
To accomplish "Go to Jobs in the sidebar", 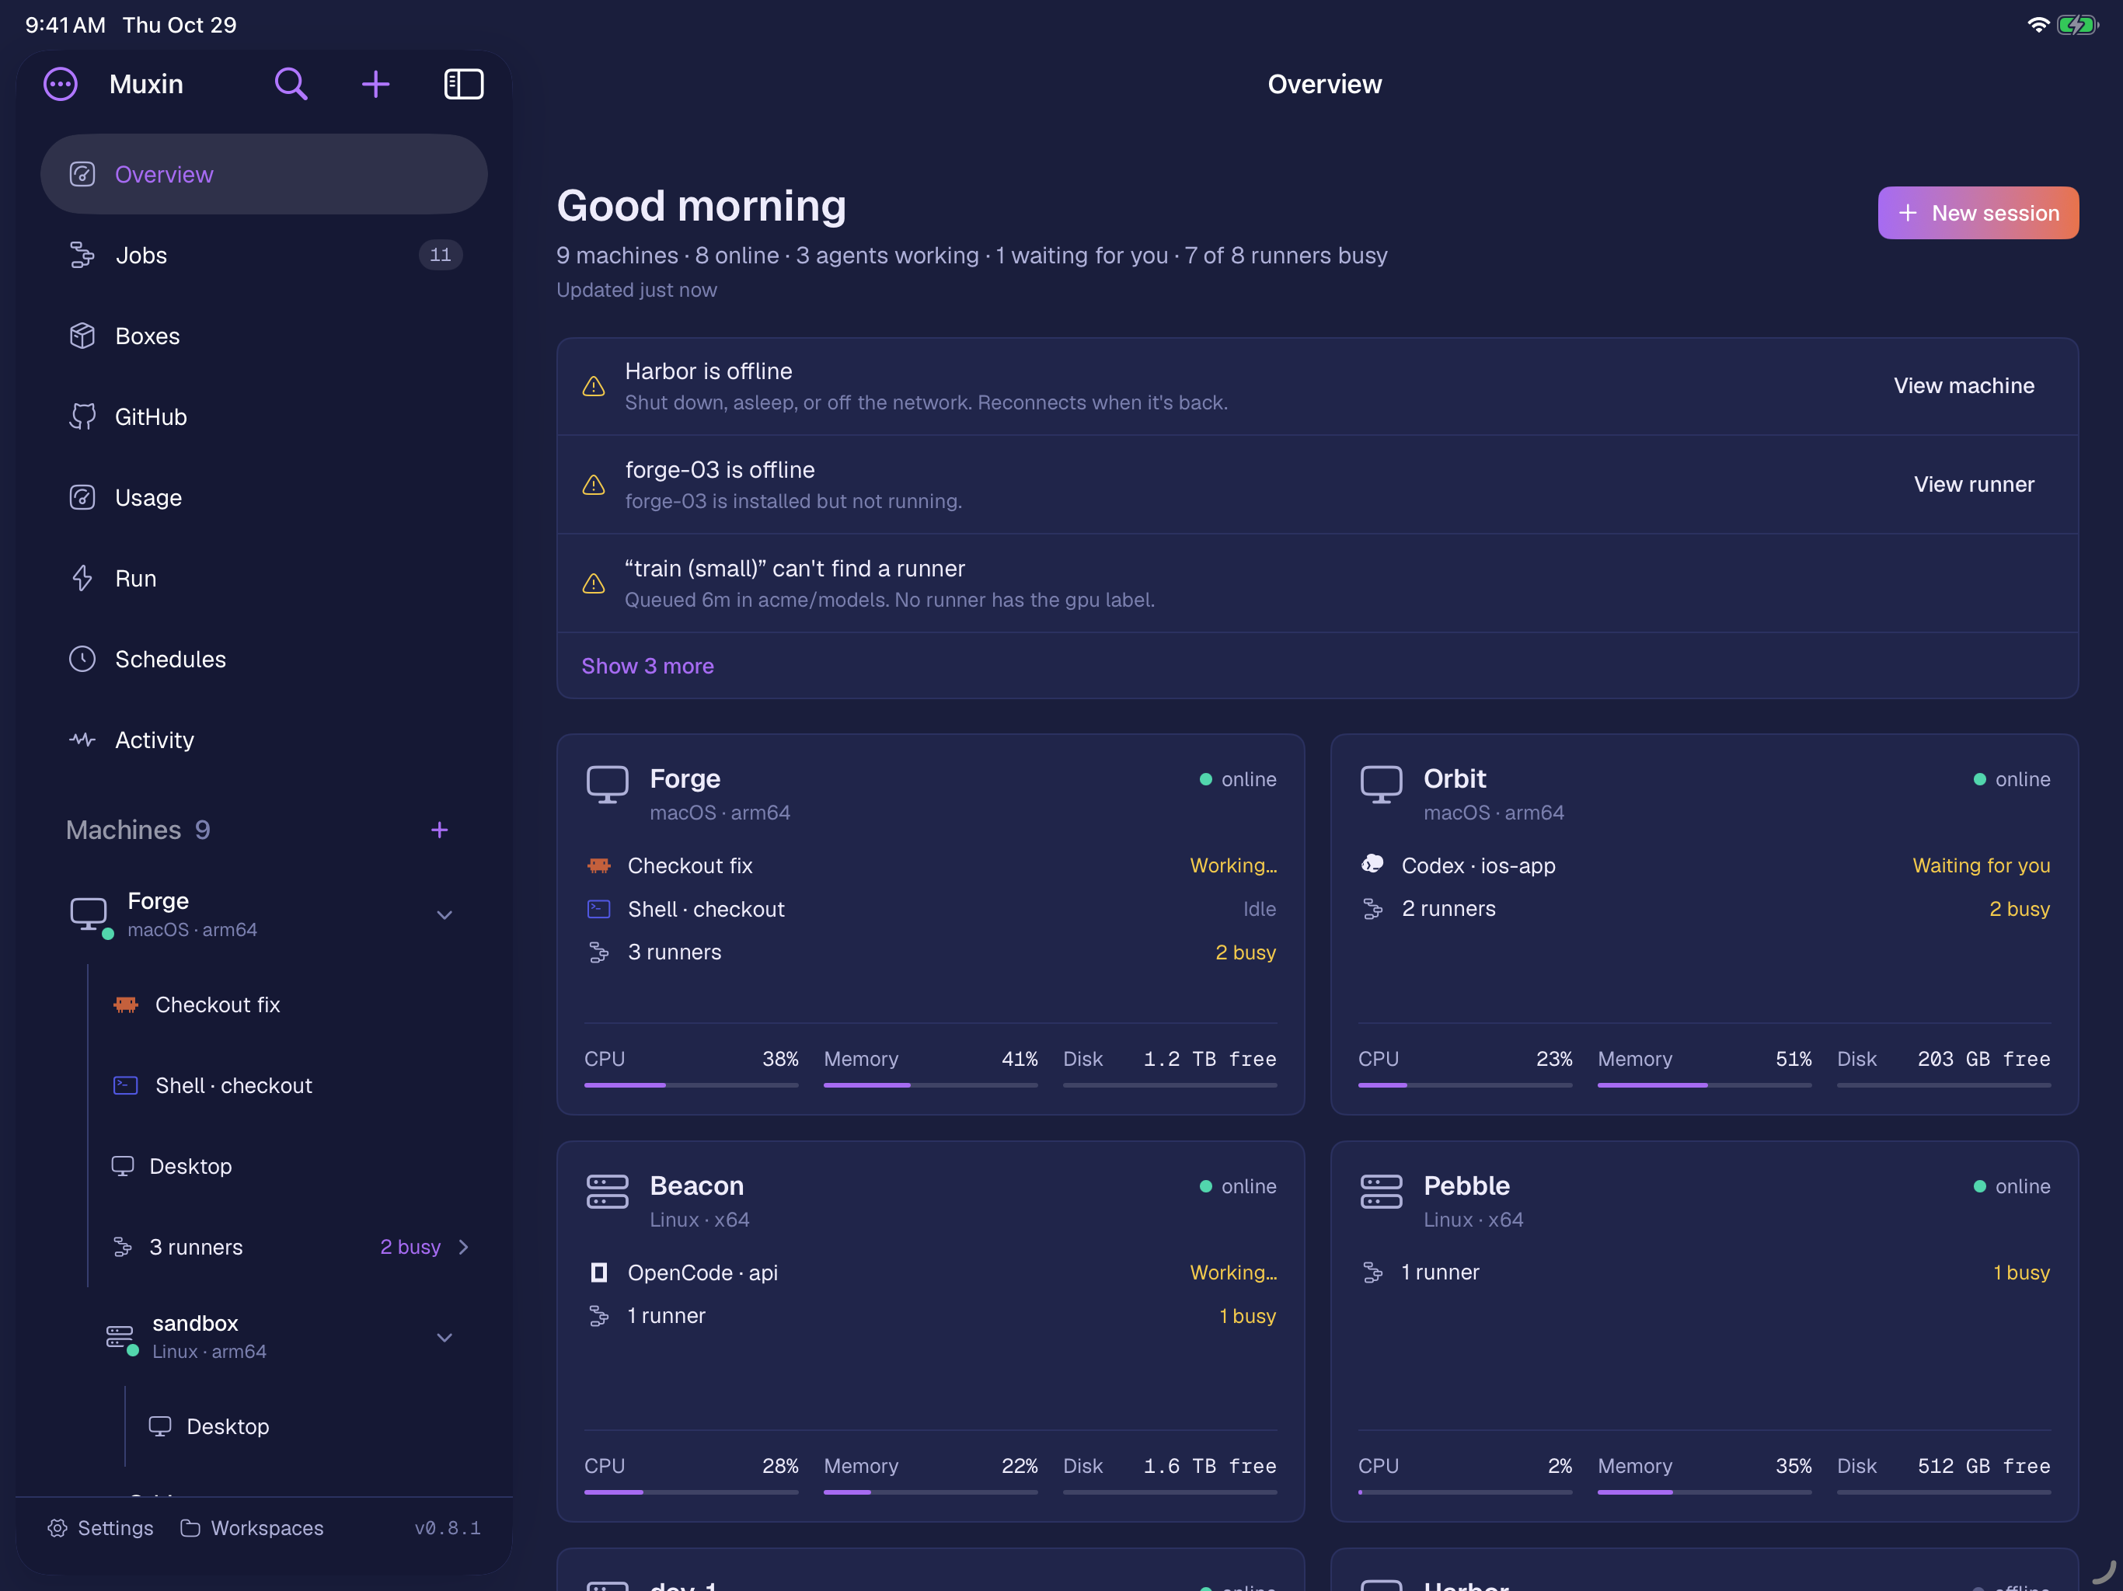I will 264,256.
